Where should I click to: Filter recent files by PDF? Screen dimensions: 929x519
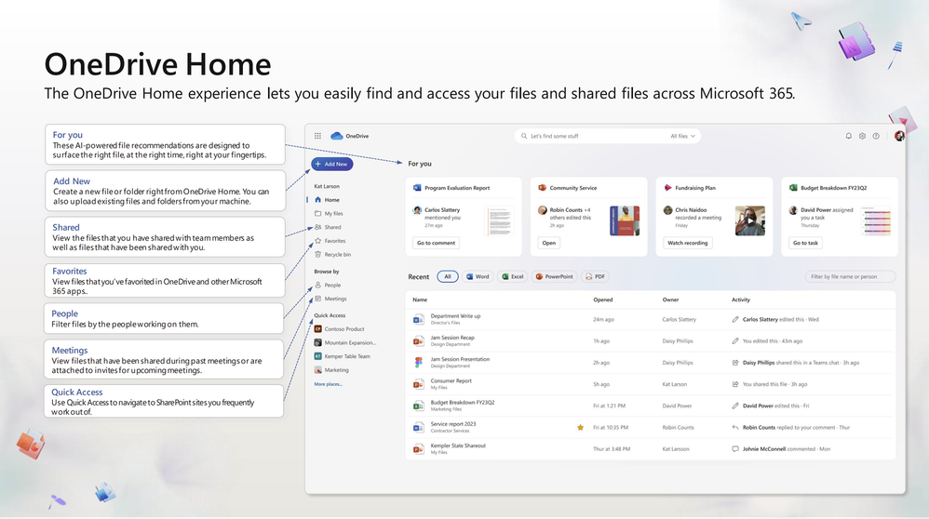click(x=596, y=276)
